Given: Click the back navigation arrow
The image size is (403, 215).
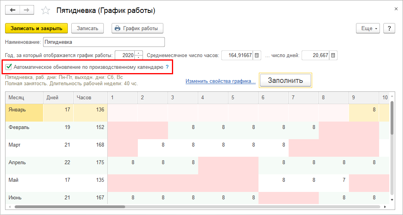Looking at the screenshot, I should pos(12,10).
